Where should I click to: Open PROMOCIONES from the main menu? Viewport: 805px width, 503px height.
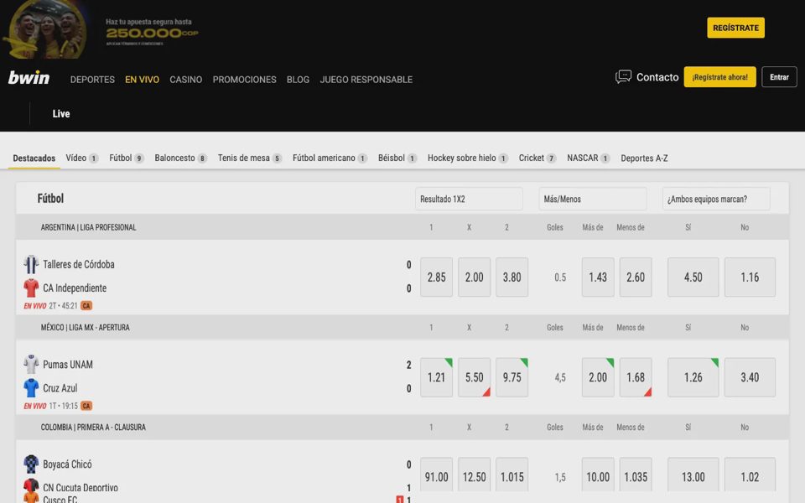[244, 80]
